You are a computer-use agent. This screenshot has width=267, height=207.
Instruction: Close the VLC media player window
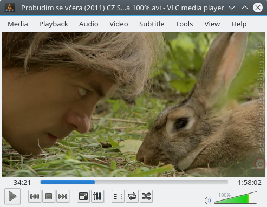click(258, 8)
